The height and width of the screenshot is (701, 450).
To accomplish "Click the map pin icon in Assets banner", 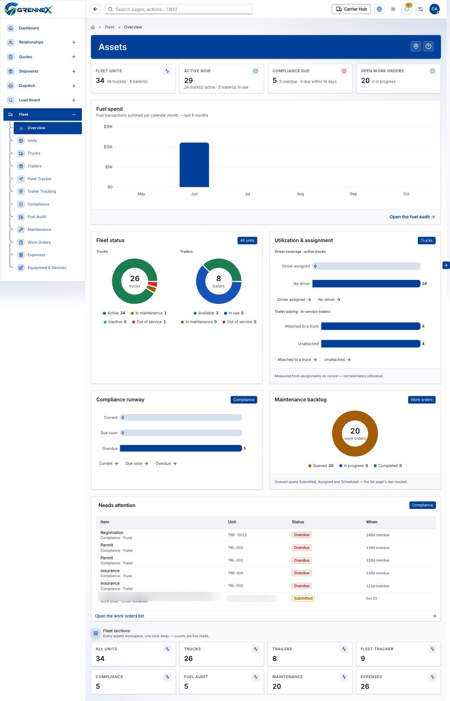I will point(416,46).
